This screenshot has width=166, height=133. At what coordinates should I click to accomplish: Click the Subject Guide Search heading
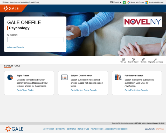pyautogui.click(x=81, y=76)
